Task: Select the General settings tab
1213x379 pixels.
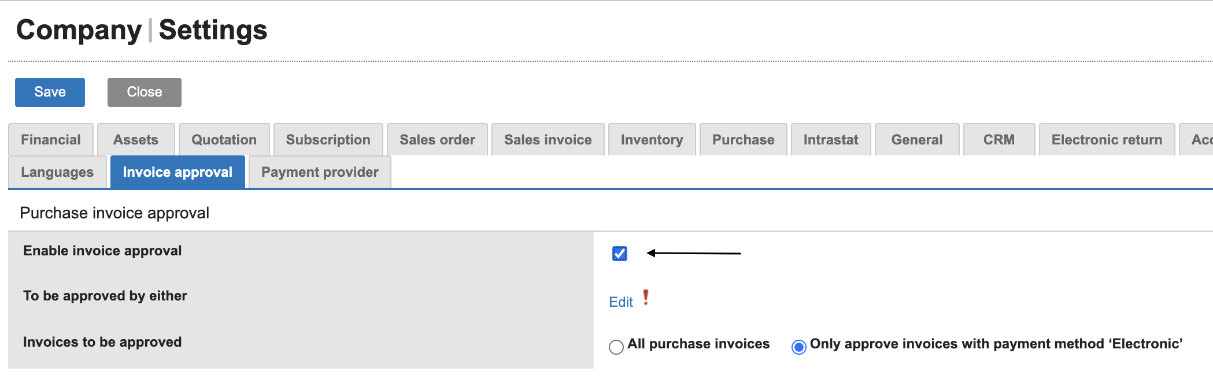Action: (x=917, y=140)
